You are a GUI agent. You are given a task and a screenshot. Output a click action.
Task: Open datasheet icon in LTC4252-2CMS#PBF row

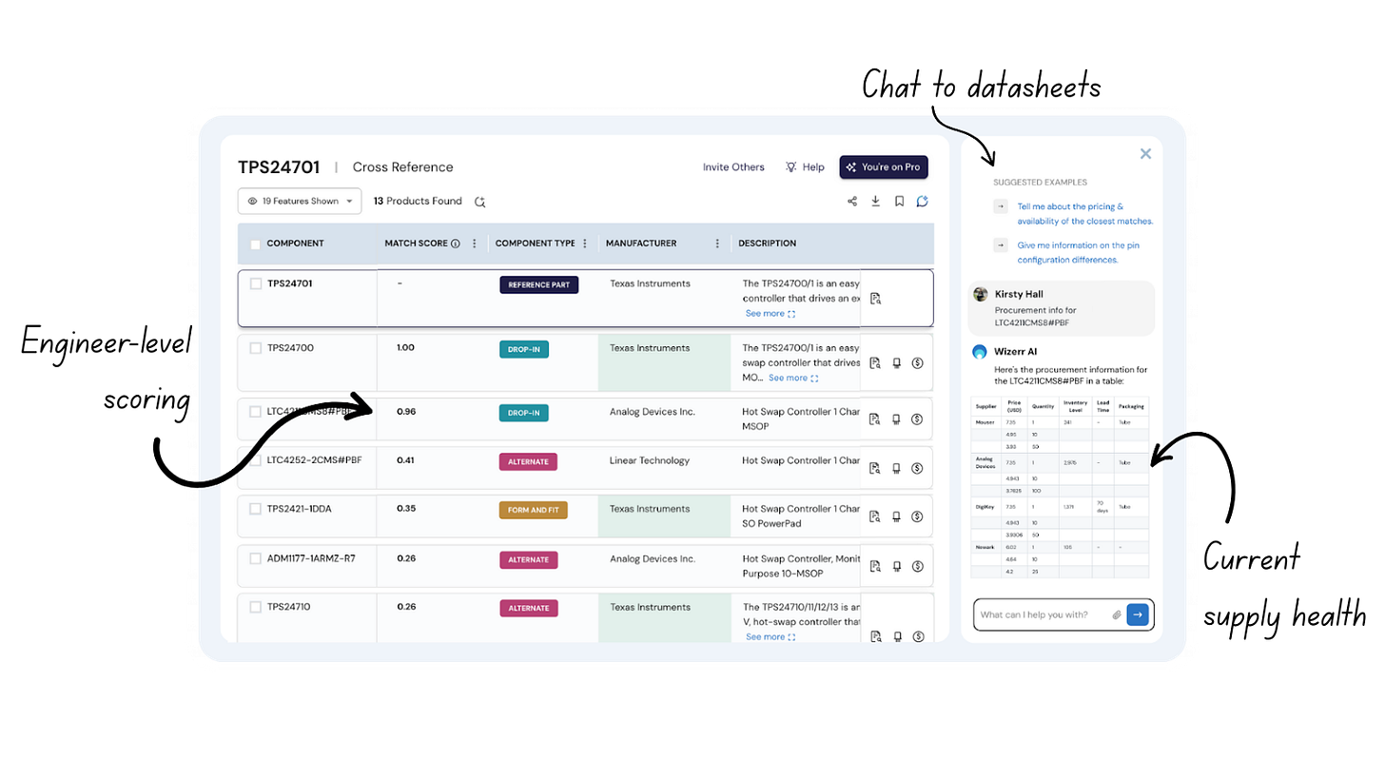pyautogui.click(x=875, y=468)
